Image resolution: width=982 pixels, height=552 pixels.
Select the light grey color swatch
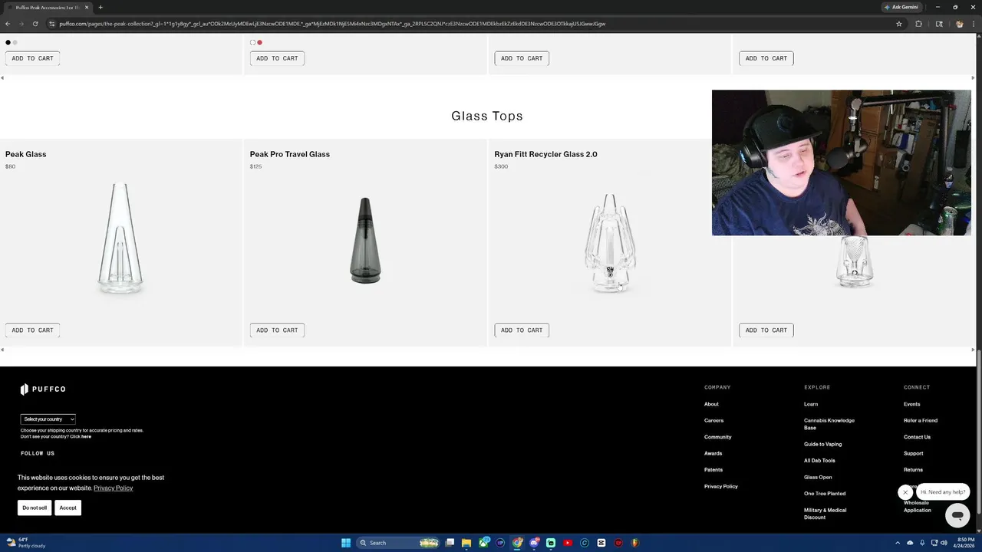(15, 43)
